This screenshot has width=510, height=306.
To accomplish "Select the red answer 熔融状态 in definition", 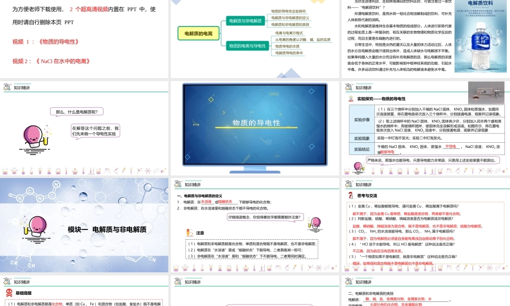I will click(225, 201).
